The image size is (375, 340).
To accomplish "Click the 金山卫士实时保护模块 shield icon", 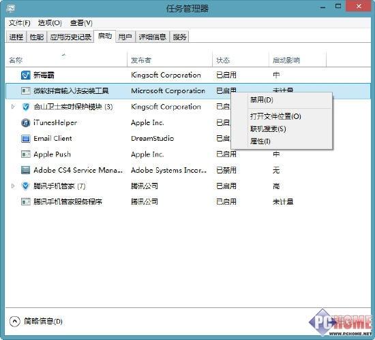I will click(26, 107).
